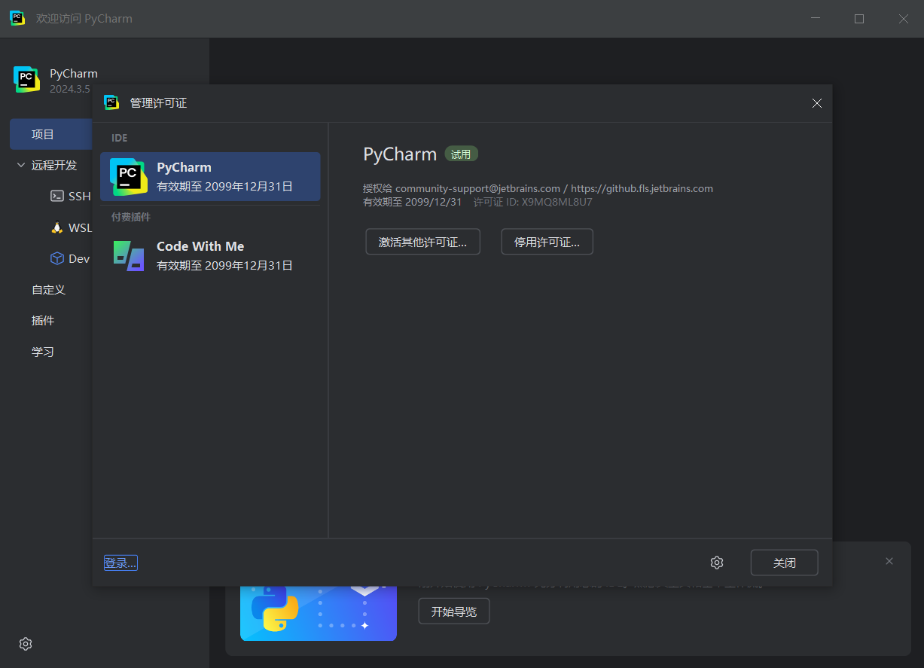Select the 项目 tab in the sidebar

pyautogui.click(x=51, y=134)
